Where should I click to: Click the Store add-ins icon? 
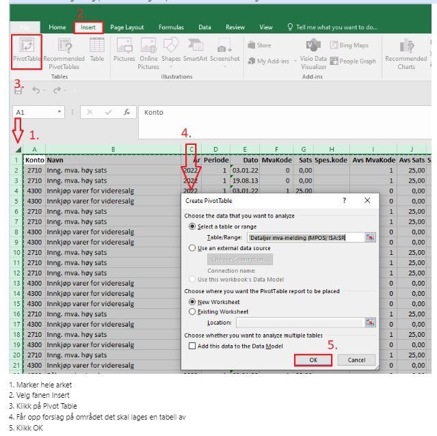[259, 45]
